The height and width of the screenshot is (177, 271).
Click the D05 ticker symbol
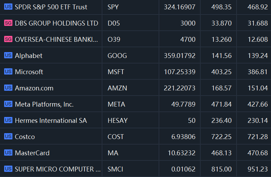pyautogui.click(x=113, y=23)
